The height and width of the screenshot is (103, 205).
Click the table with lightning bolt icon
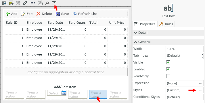[4, 3]
